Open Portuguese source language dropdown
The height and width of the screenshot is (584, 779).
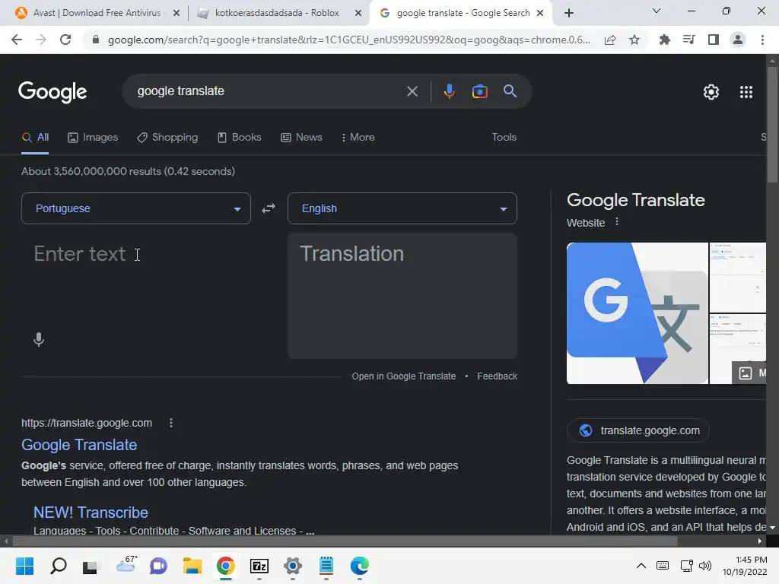pyautogui.click(x=136, y=208)
